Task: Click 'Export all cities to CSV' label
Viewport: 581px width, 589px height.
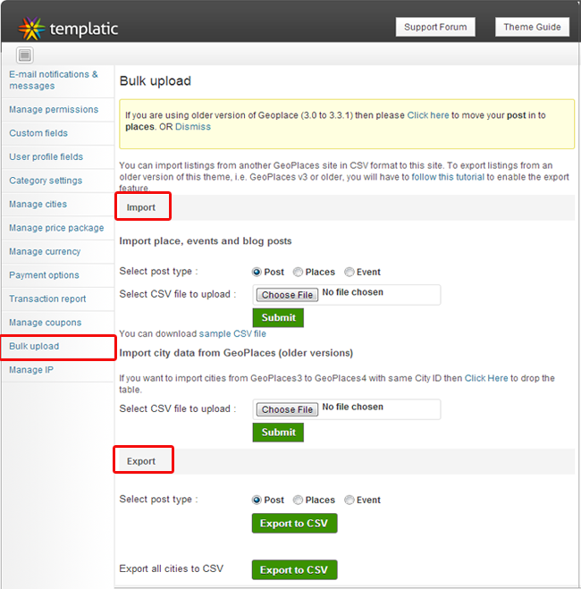Action: coord(172,568)
